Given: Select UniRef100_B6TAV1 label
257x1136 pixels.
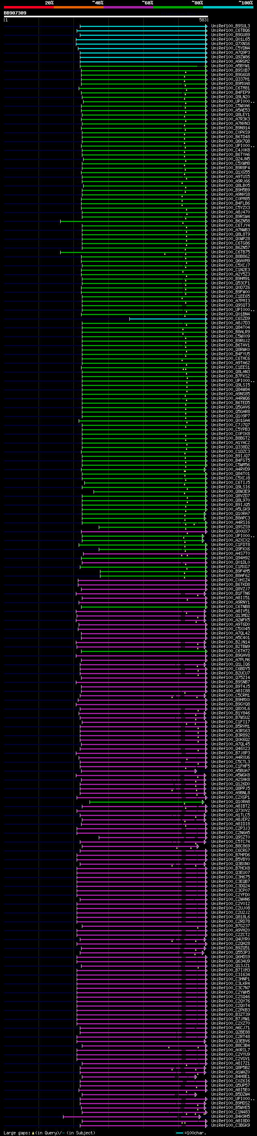Looking at the screenshot, I should 230,345.
